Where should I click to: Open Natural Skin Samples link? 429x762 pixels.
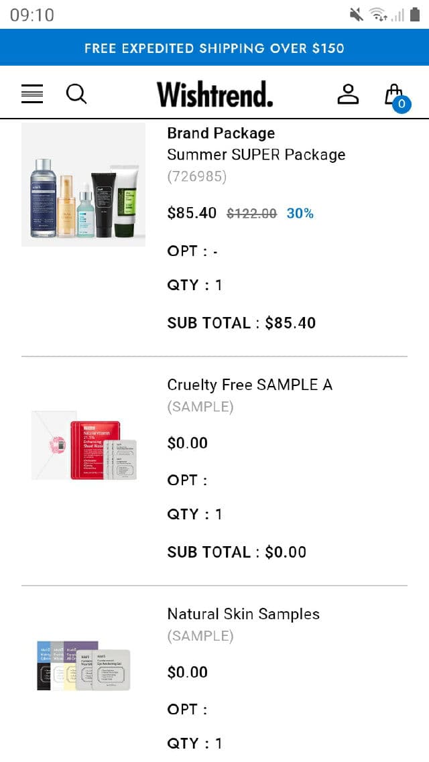pyautogui.click(x=243, y=614)
